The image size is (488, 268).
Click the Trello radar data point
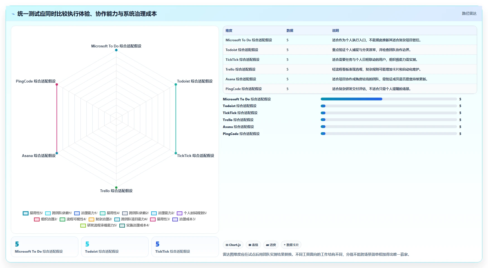pos(116,187)
